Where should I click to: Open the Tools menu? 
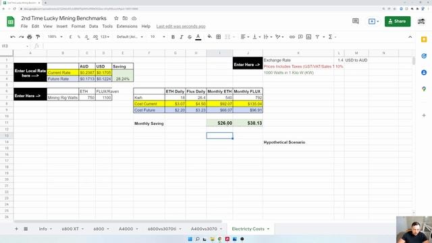click(x=107, y=26)
